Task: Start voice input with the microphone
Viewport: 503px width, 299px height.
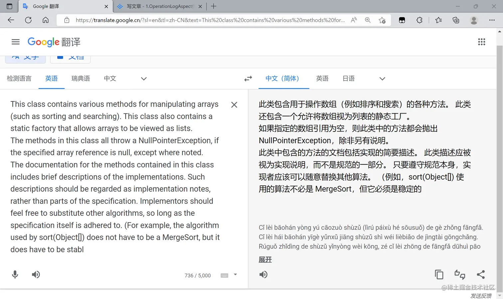Action: [x=15, y=274]
